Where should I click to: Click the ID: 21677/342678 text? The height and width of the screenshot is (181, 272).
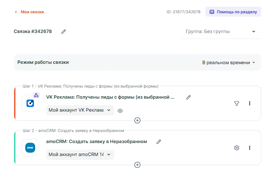(183, 12)
